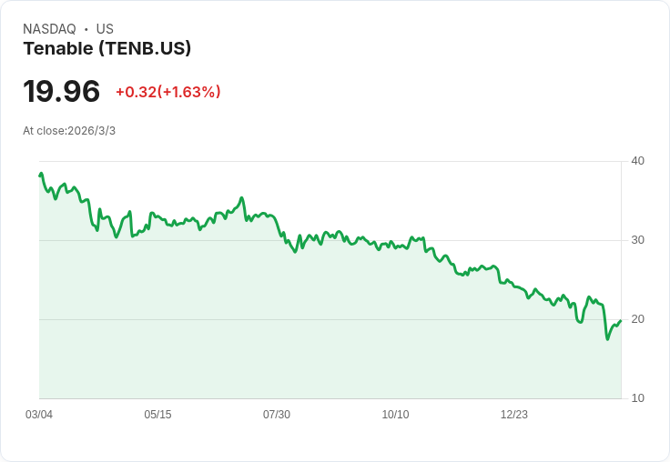The height and width of the screenshot is (462, 670).
Task: Open the Tenable (TENB.US) stock title
Action: pyautogui.click(x=107, y=49)
